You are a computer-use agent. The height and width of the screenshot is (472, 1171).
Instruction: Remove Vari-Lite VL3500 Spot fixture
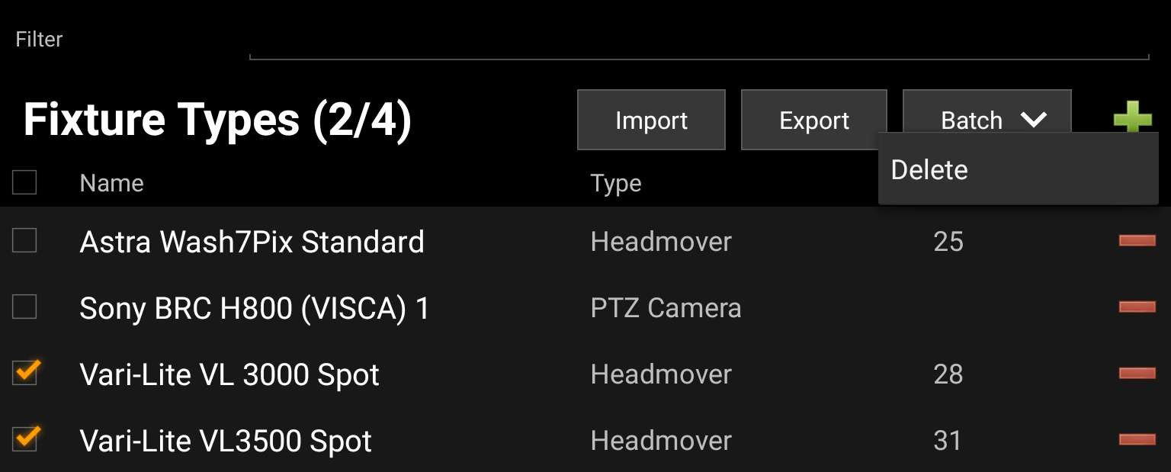[1137, 440]
